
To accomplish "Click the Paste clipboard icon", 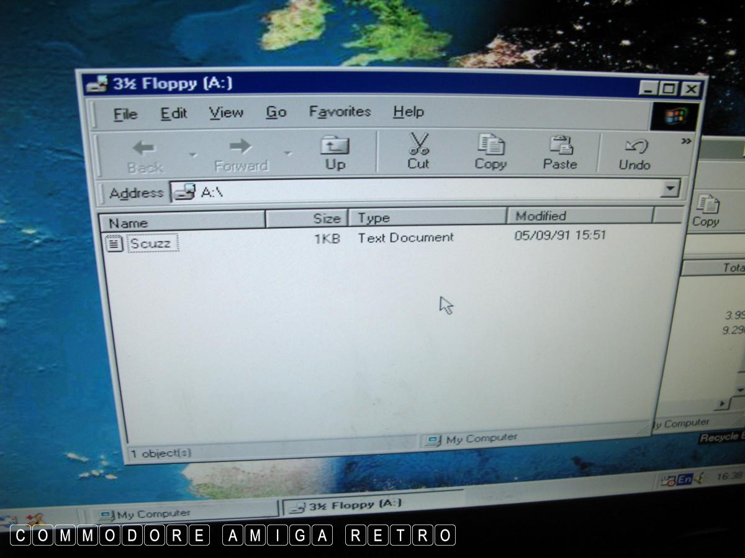I will click(x=561, y=145).
